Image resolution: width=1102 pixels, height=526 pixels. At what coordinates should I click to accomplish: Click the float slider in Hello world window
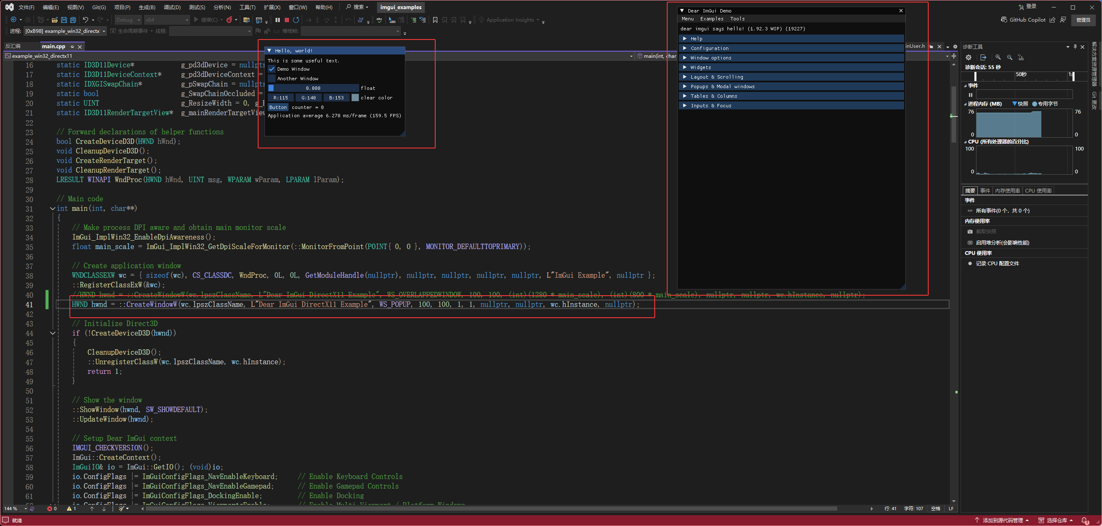tap(313, 88)
